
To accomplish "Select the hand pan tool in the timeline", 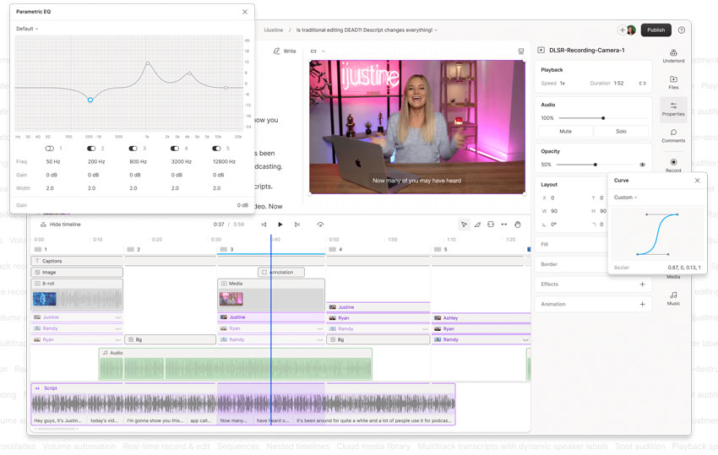I will [518, 225].
